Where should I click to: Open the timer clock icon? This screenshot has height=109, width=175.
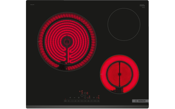point(94,98)
